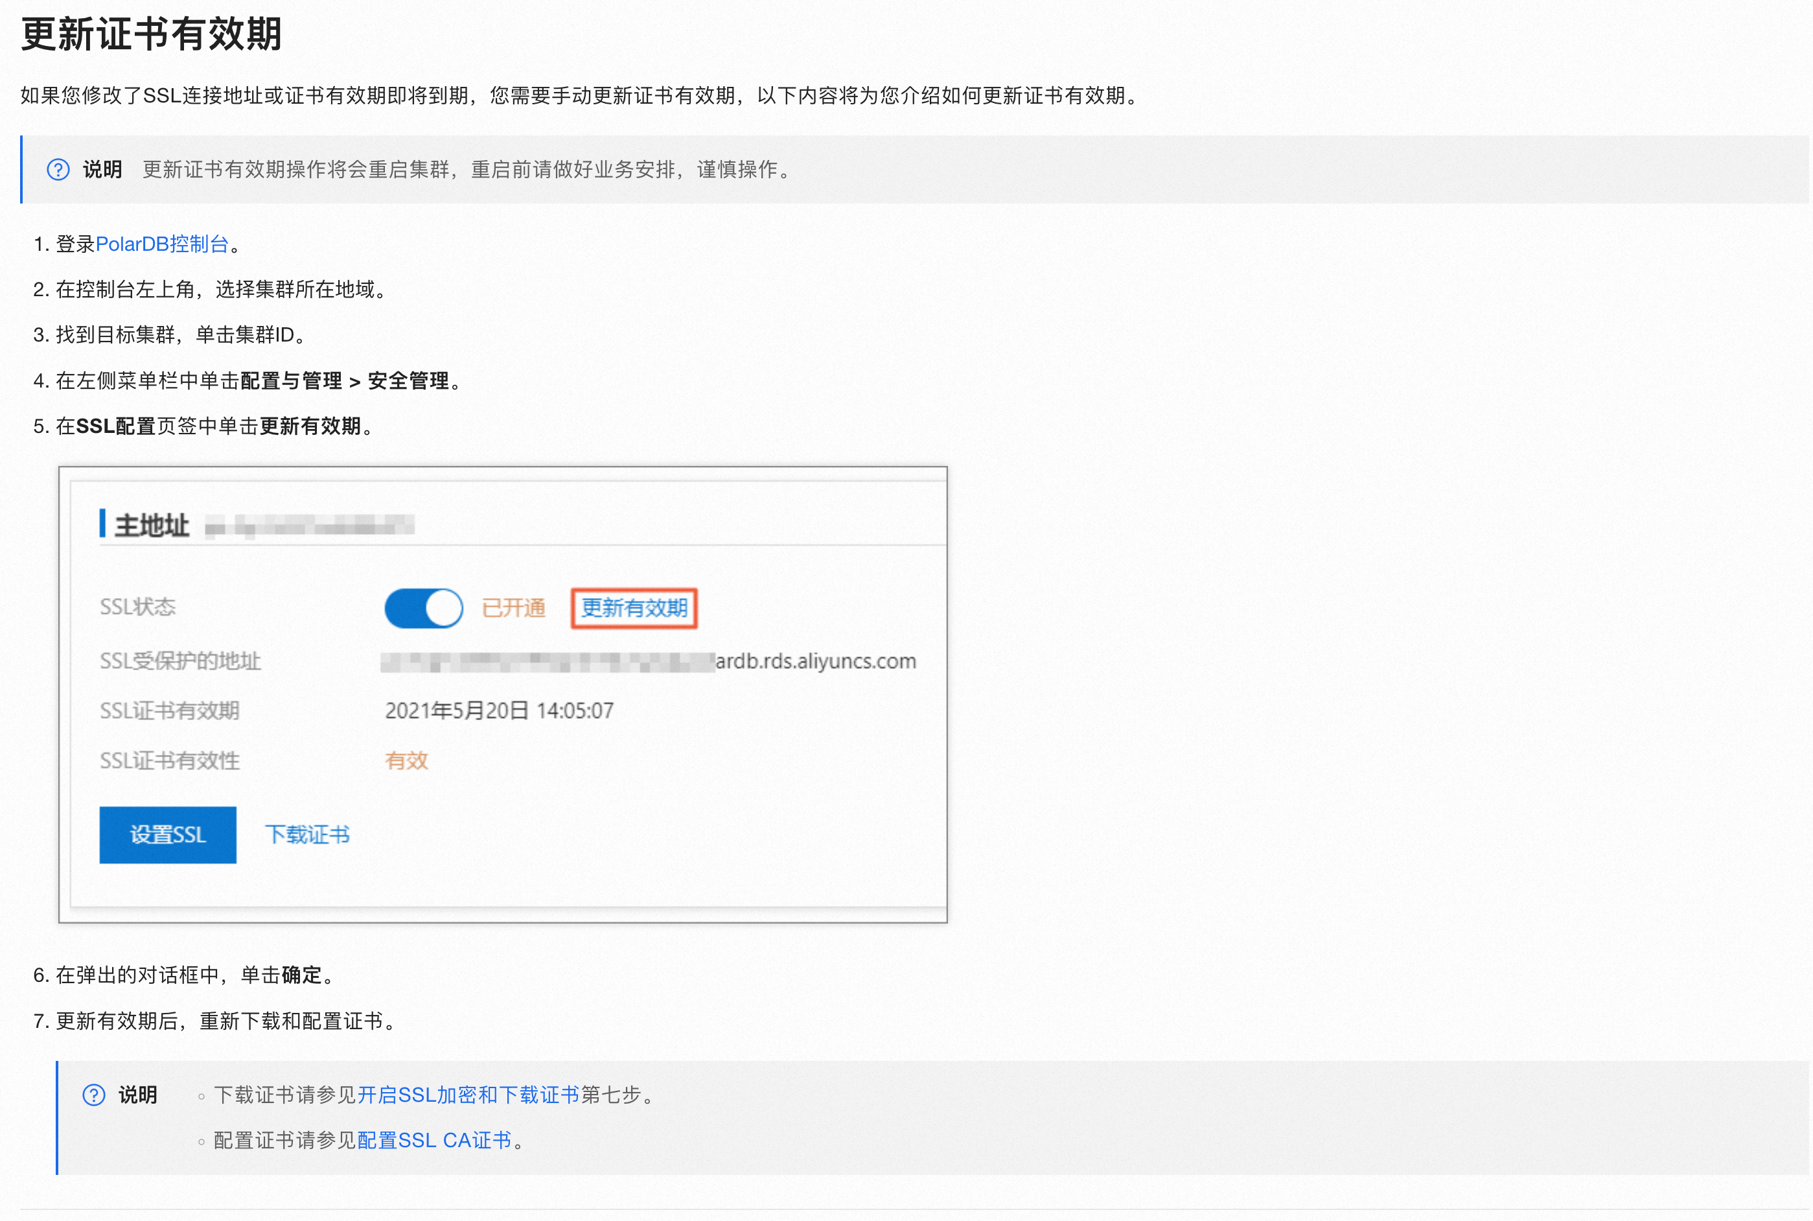Click the date 2021年5月20日 14:05:07
The height and width of the screenshot is (1221, 1813).
click(499, 710)
